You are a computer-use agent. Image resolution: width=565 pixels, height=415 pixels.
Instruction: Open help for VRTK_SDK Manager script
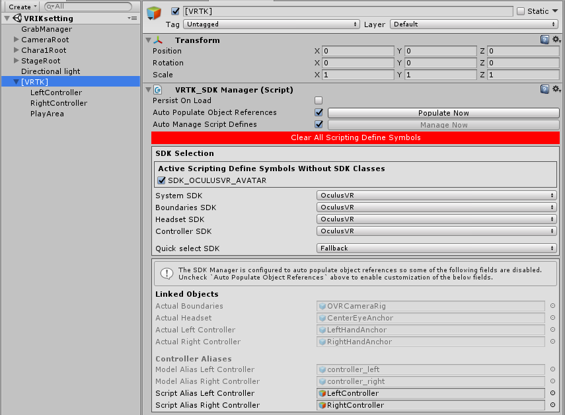tap(544, 89)
